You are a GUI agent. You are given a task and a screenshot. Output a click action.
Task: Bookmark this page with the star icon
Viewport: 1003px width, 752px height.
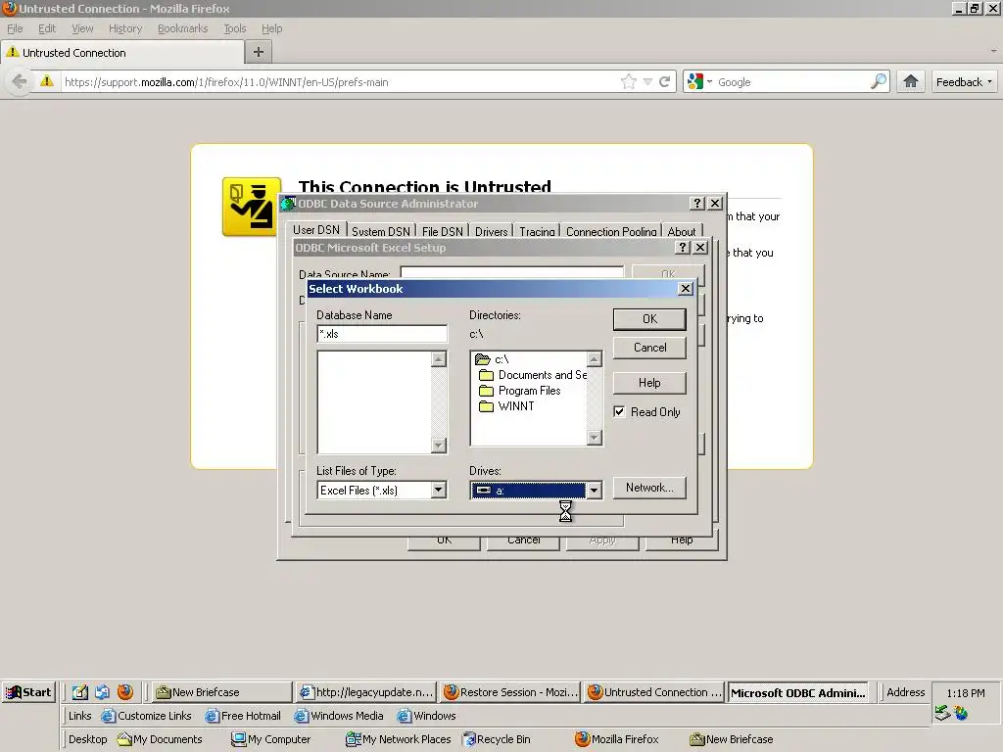629,81
